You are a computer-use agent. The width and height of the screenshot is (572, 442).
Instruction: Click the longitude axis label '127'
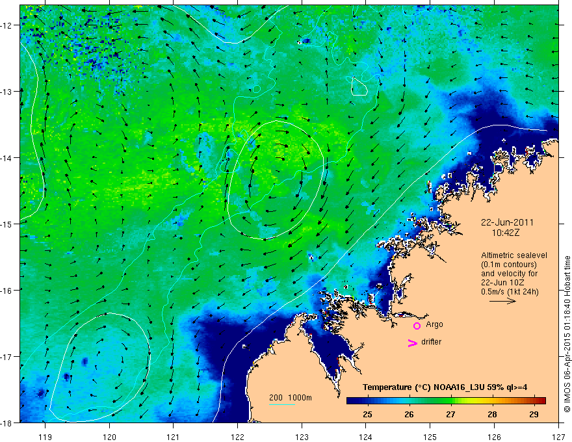click(558, 437)
